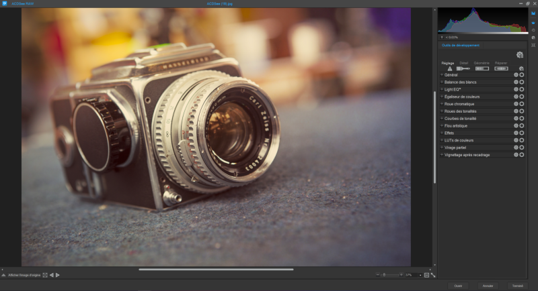Toggle the Flou artistique circle switch

(522, 126)
